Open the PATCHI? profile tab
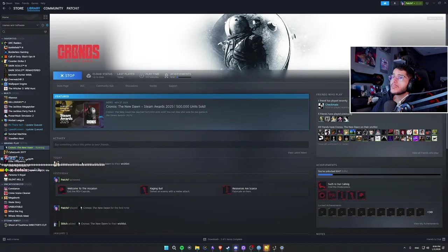This screenshot has height=252, width=448. click(x=73, y=8)
